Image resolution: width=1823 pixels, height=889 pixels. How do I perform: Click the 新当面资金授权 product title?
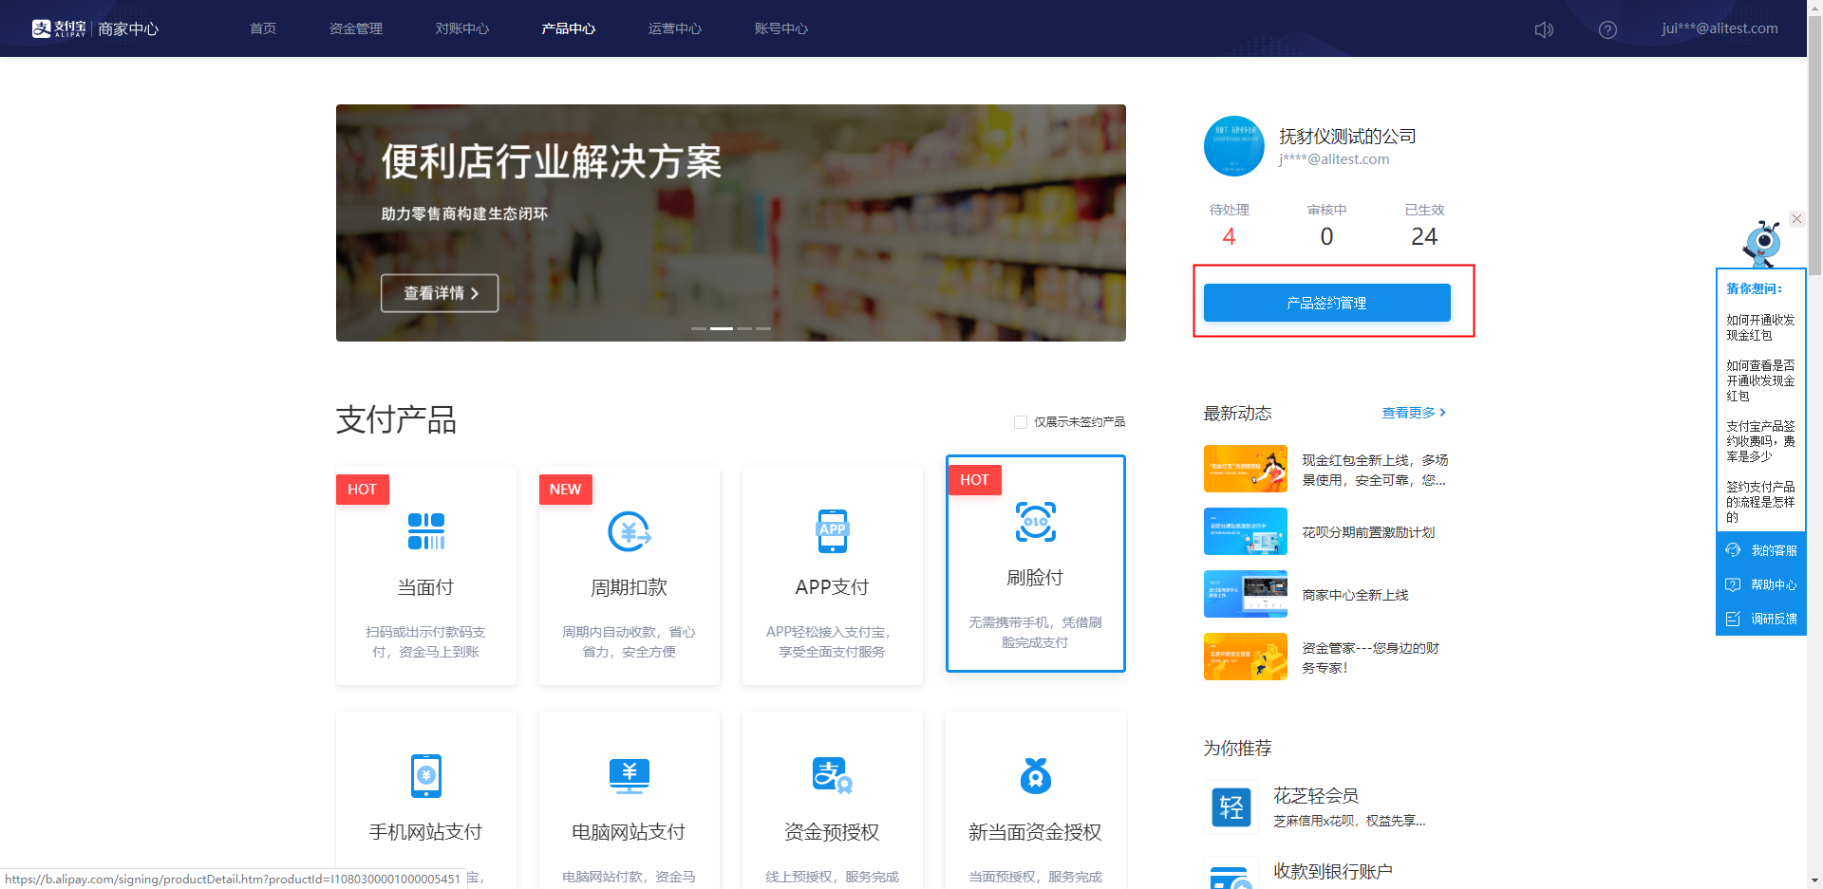click(x=1036, y=832)
